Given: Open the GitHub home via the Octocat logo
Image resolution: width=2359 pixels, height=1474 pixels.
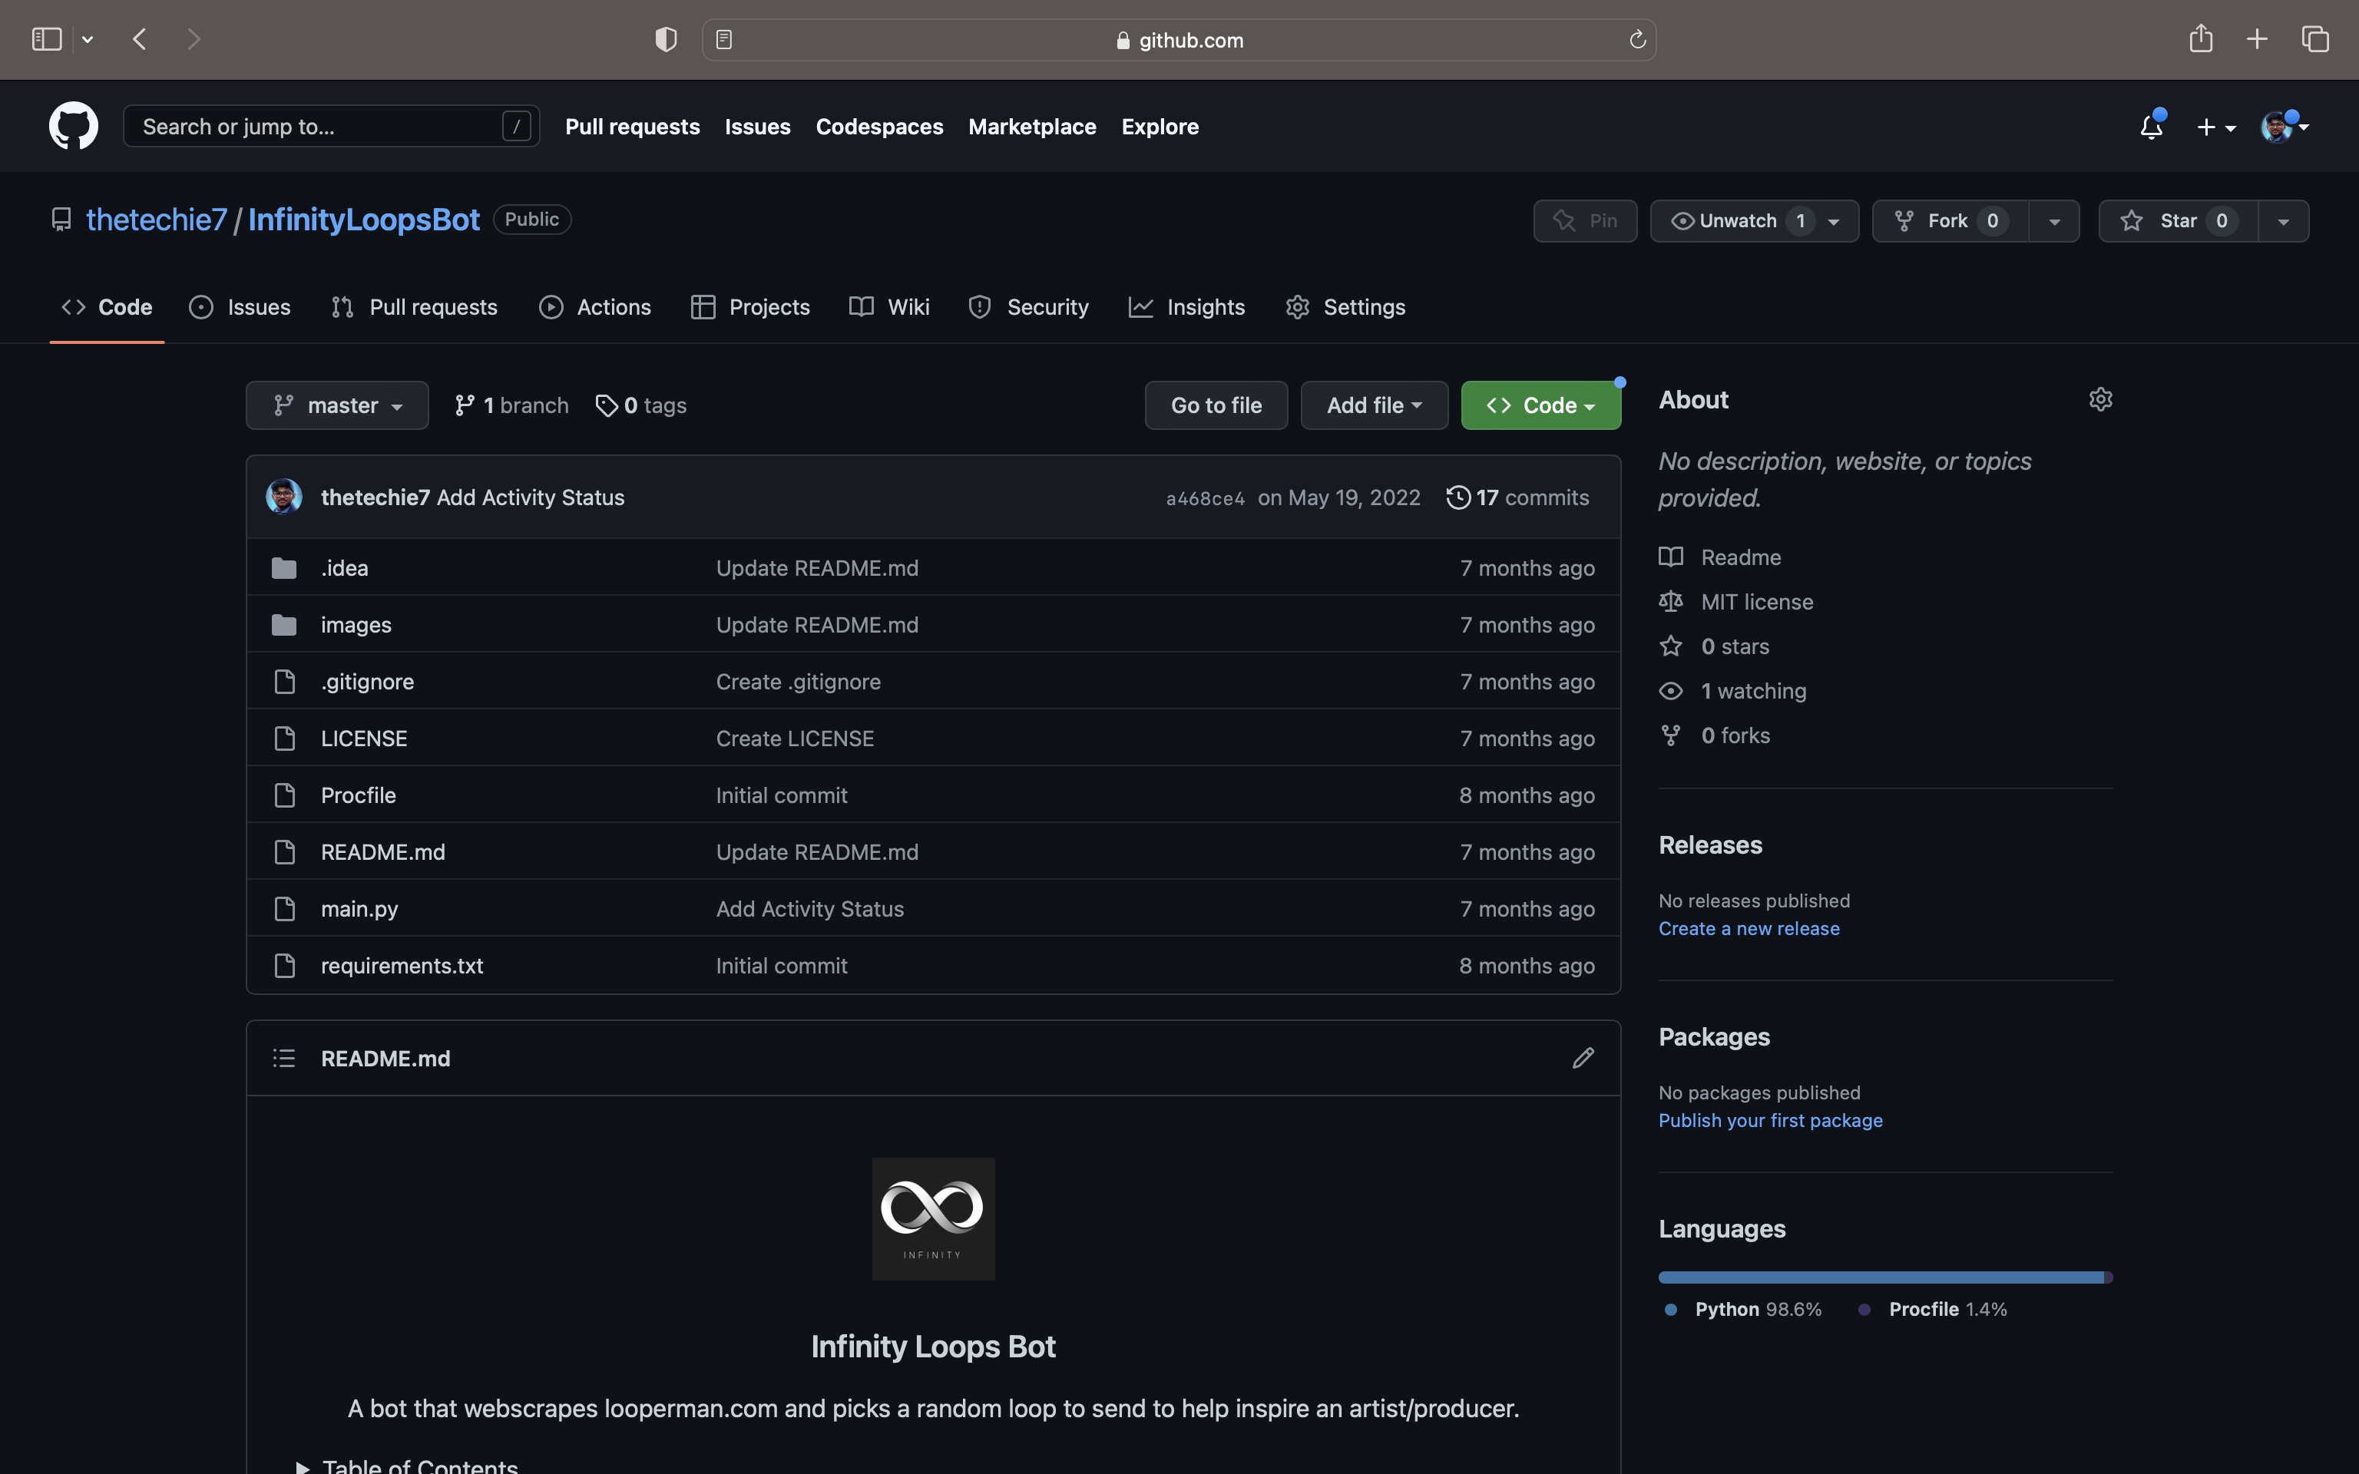Looking at the screenshot, I should click(x=73, y=126).
